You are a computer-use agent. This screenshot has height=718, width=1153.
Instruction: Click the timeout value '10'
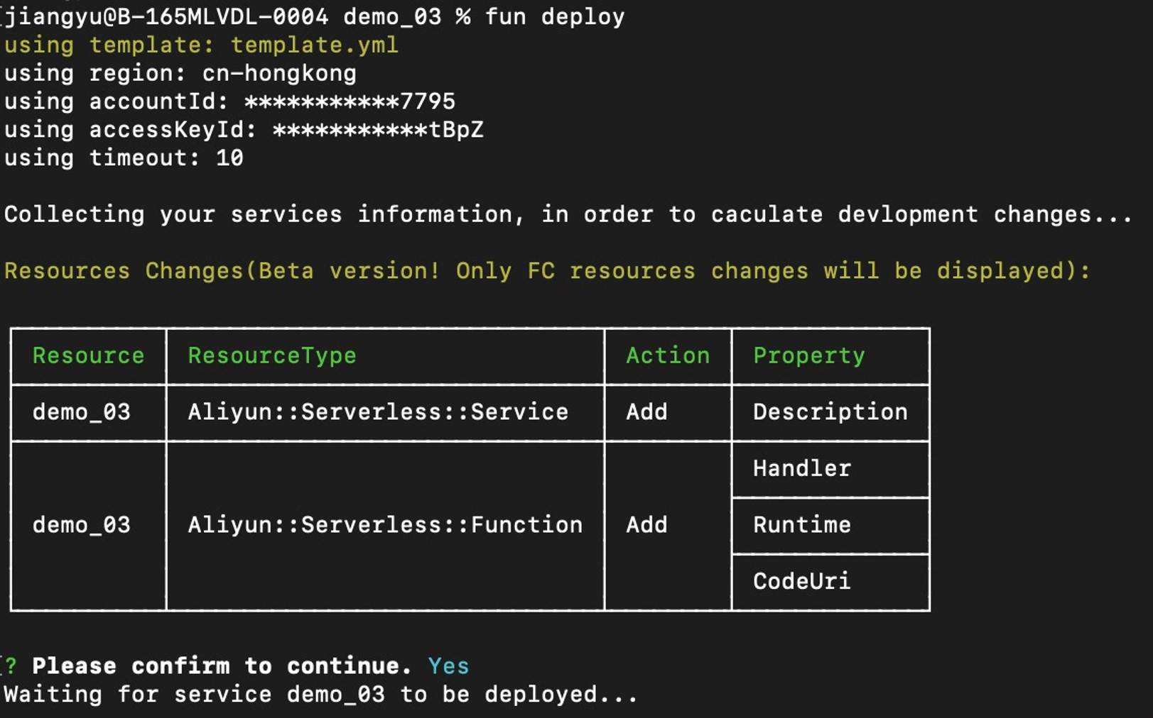(x=229, y=158)
